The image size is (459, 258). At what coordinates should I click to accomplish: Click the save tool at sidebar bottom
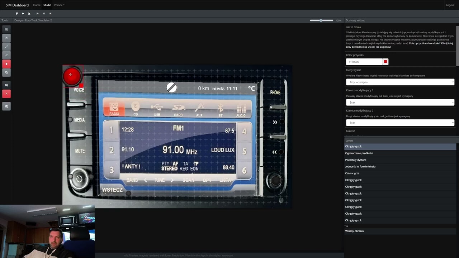(6, 106)
